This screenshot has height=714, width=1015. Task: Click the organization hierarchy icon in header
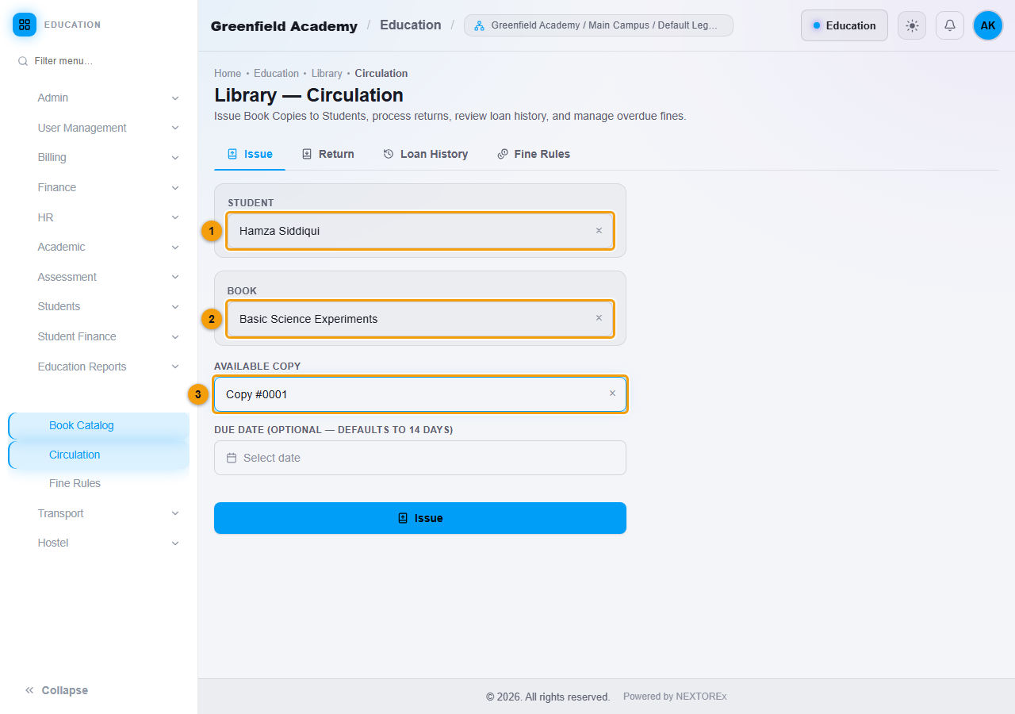point(479,25)
